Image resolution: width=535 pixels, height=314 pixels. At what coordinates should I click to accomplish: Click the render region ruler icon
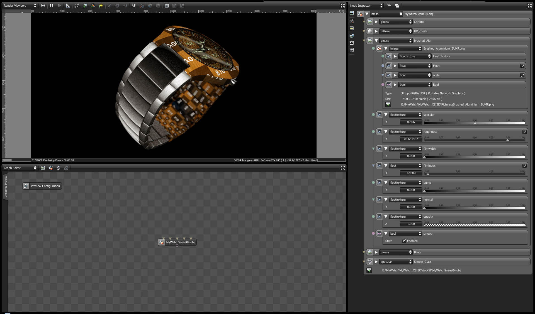click(68, 6)
